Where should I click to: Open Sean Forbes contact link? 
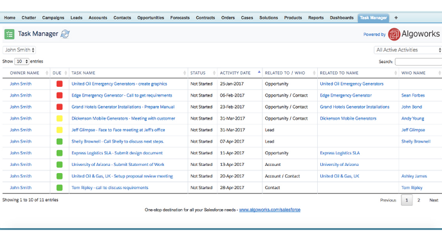tap(413, 95)
